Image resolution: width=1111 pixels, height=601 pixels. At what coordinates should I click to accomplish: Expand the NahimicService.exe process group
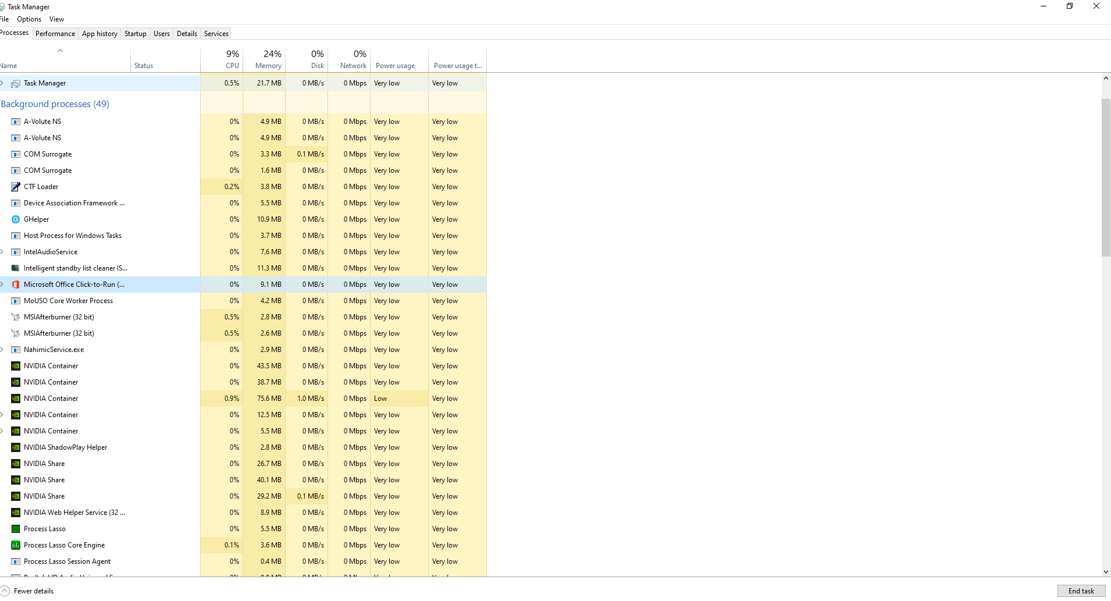[2, 350]
